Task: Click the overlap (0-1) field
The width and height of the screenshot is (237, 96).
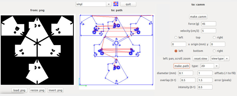Action: point(188,80)
